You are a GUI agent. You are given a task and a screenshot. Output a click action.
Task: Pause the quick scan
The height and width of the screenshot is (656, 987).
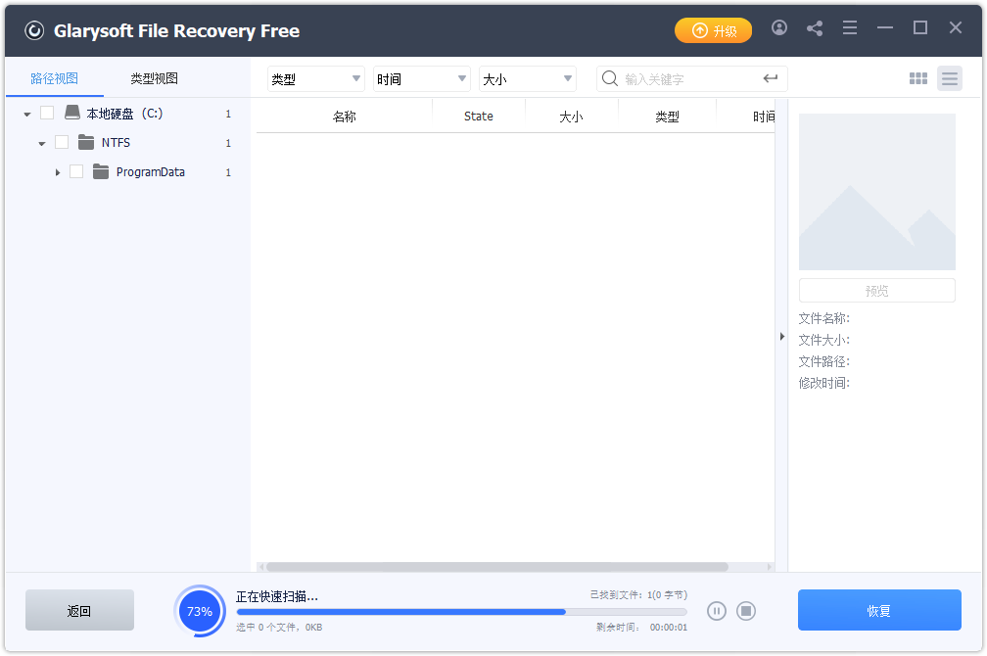pyautogui.click(x=716, y=610)
